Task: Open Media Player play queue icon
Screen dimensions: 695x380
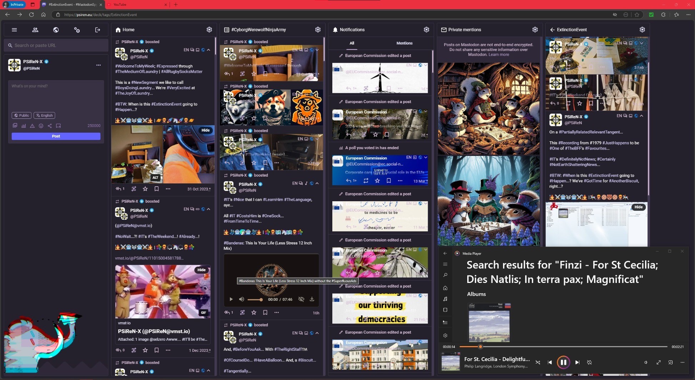Action: [x=445, y=322]
